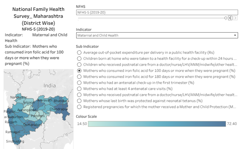
Task: Click the previous NFHS arrow button
Action: click(230, 18)
